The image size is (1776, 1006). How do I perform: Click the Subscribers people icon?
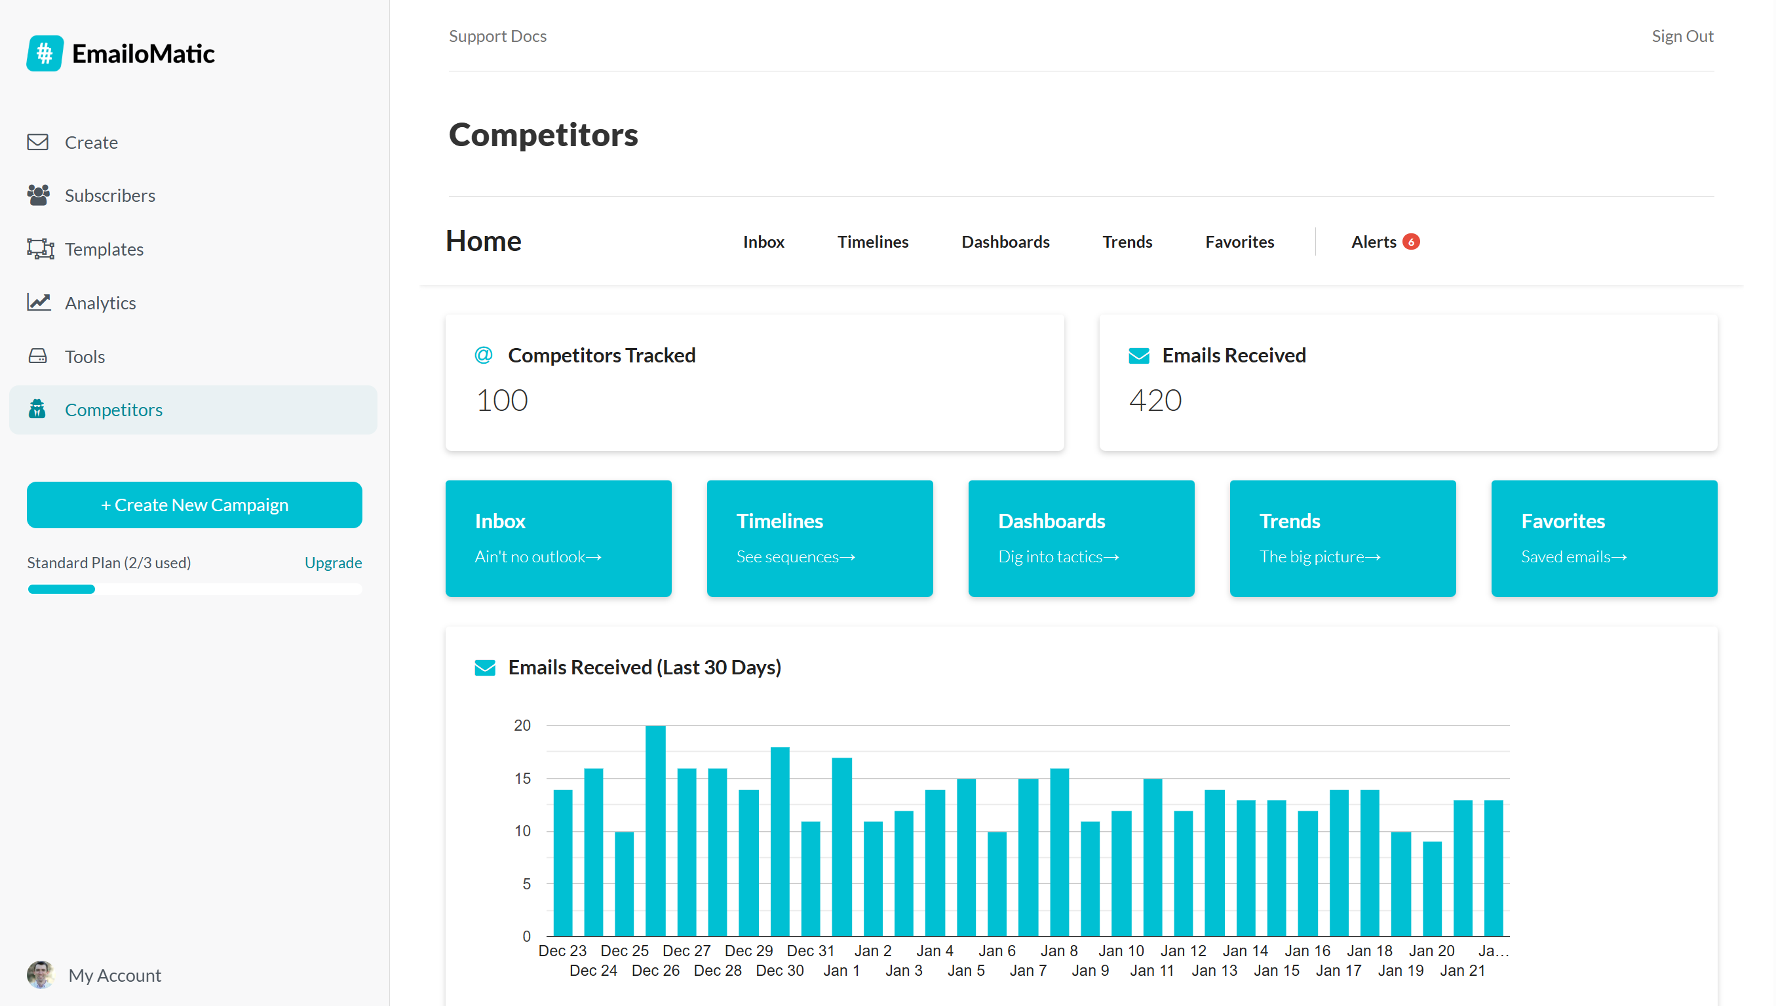38,195
